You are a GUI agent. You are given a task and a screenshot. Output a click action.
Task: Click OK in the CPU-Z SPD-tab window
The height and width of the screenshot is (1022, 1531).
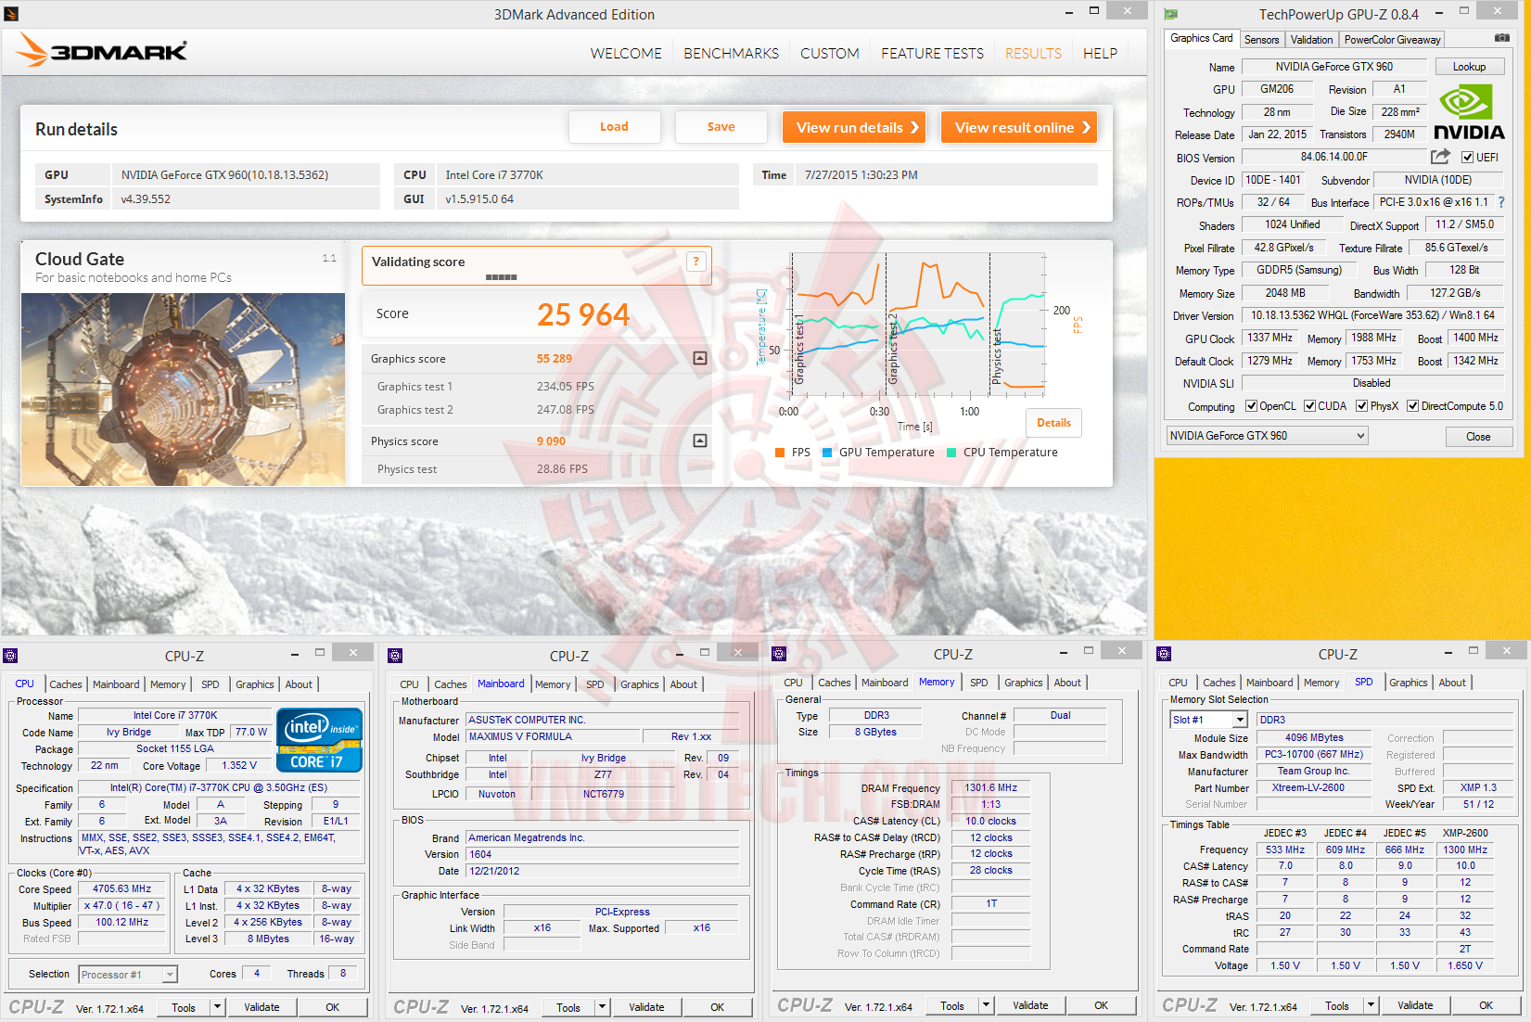[x=1486, y=1005]
